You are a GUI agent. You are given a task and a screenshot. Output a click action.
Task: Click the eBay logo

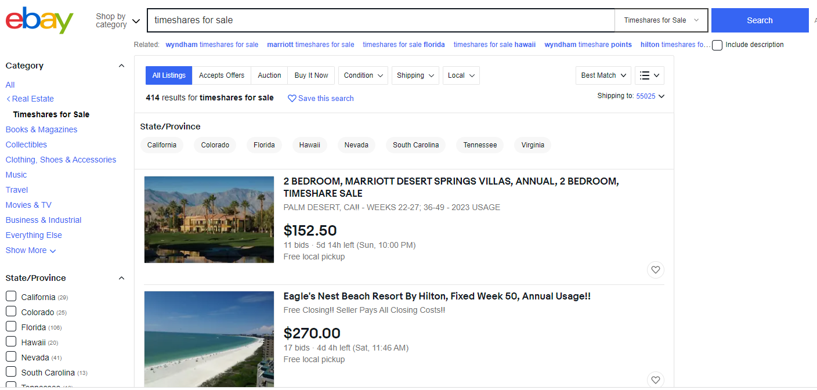[x=39, y=20]
